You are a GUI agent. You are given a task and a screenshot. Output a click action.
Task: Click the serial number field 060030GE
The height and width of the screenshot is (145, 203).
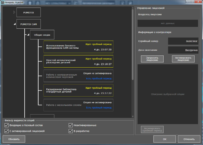click(x=183, y=41)
